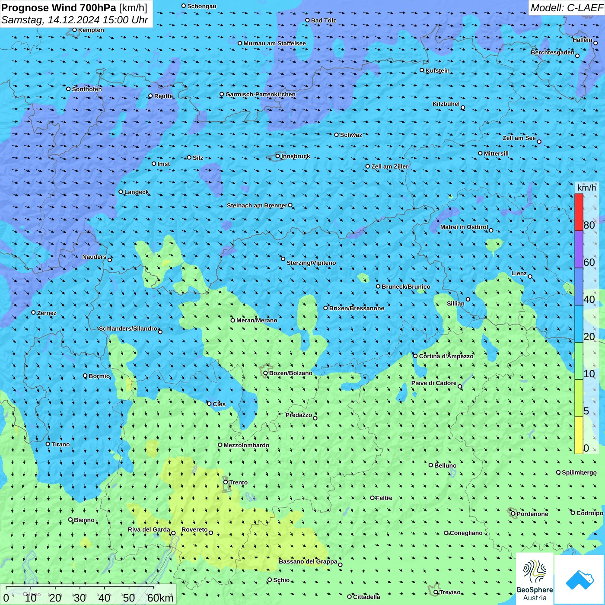Screen dimensions: 605x605
Task: Click the 'Rovereto' label
Action: pos(194,529)
